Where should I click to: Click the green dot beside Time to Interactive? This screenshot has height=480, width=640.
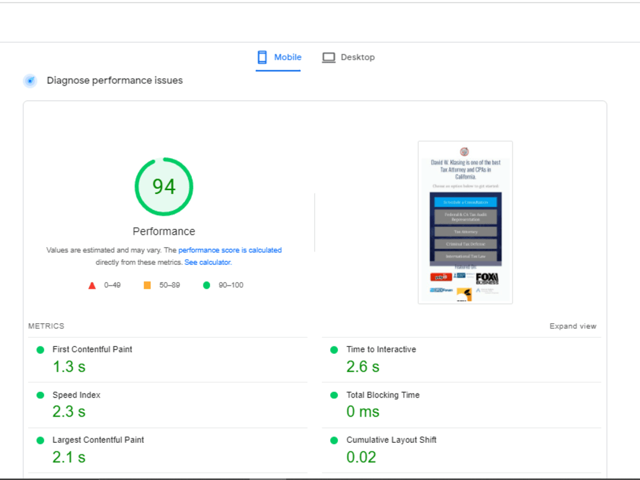334,350
